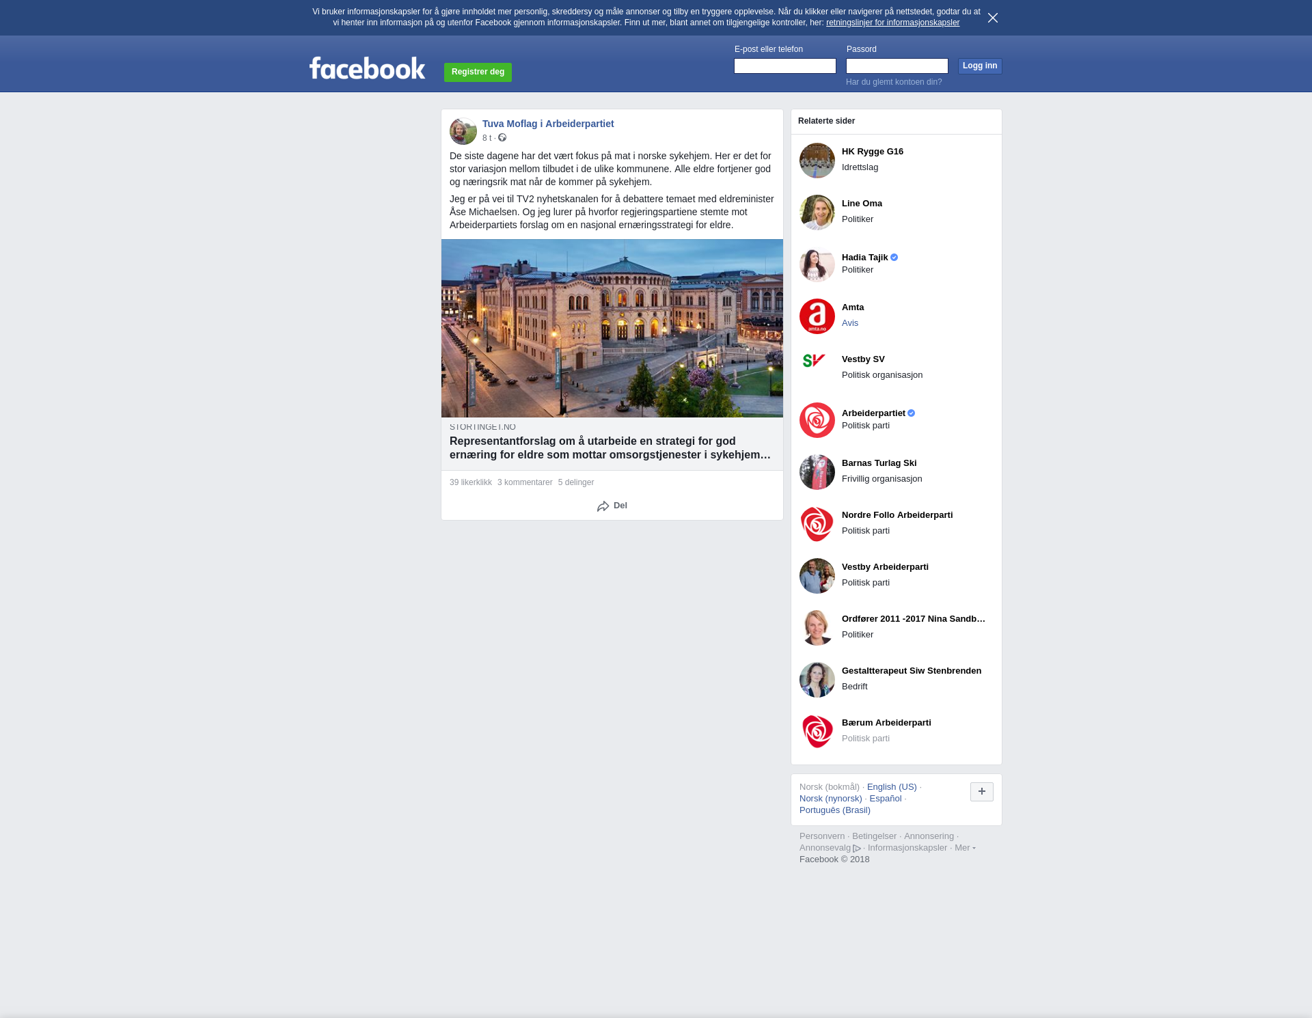Click the AdChoices icon next to Annonsevalg
The image size is (1312, 1018).
(x=857, y=849)
